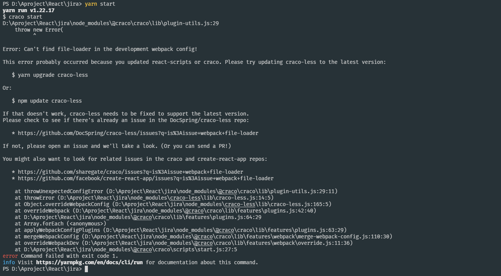Click the red "error" label near the bottom
501x276 pixels.
10,256
